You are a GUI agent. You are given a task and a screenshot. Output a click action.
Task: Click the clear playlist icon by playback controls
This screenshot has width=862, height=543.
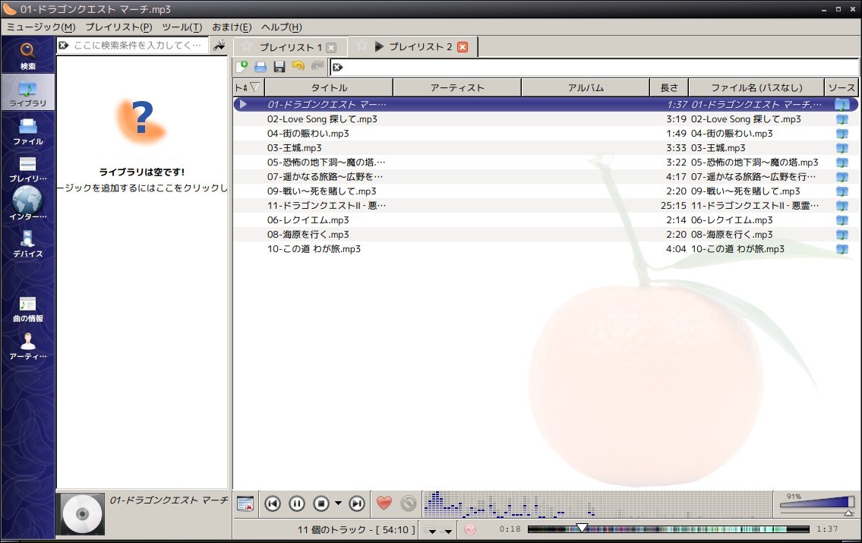[245, 504]
